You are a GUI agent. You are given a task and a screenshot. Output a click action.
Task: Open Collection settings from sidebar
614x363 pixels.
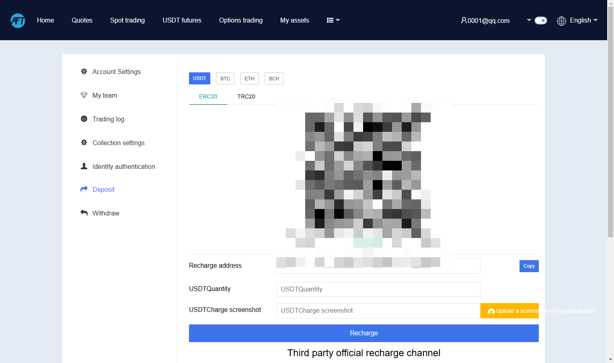click(119, 143)
